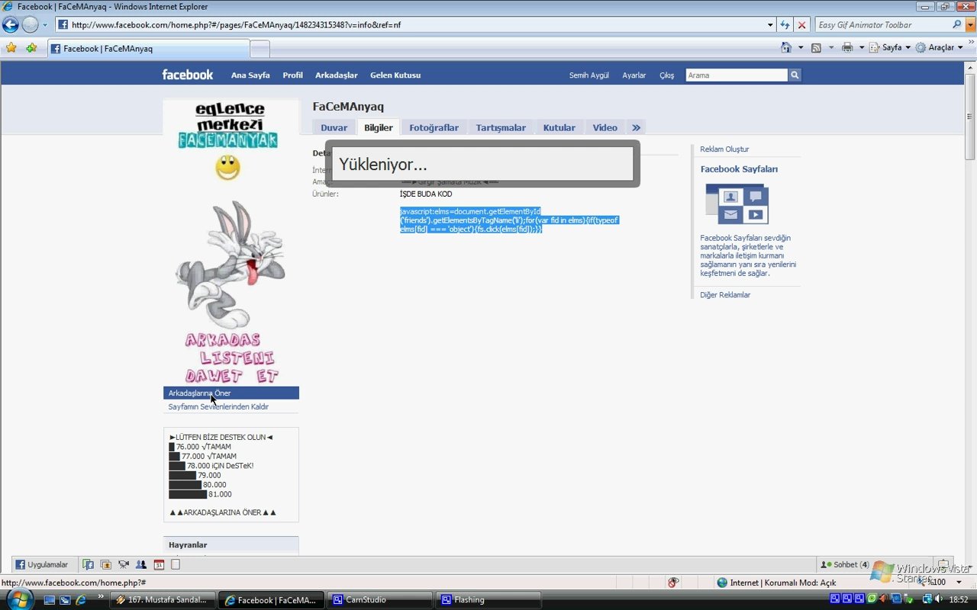Select the Facebook | FaCeMAnyaq browser tab
This screenshot has height=610, width=977.
[149, 49]
